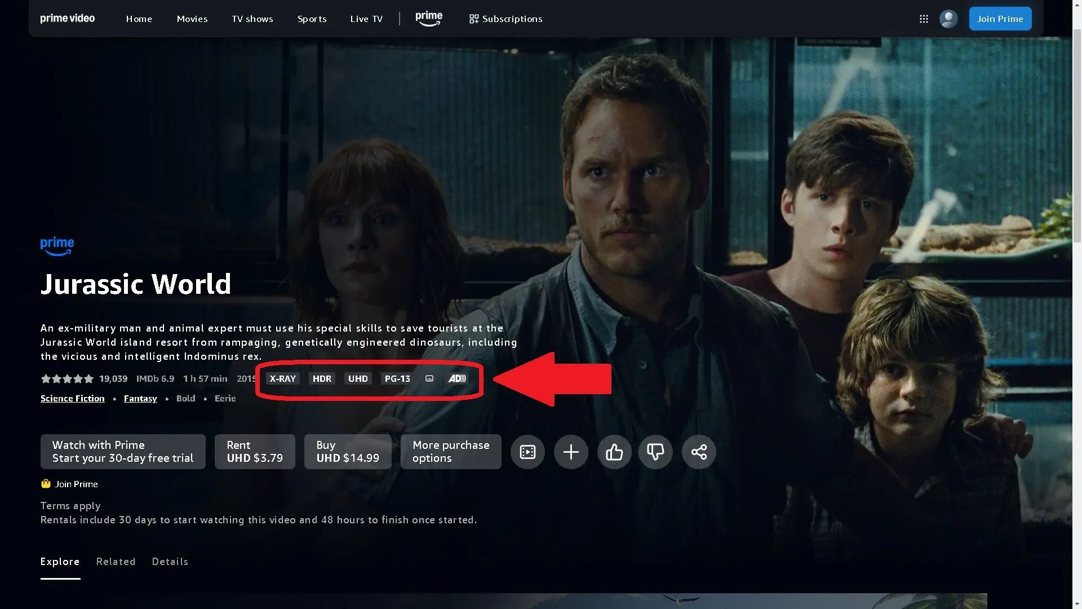This screenshot has width=1082, height=609.
Task: Click the star rating row
Action: (x=67, y=379)
